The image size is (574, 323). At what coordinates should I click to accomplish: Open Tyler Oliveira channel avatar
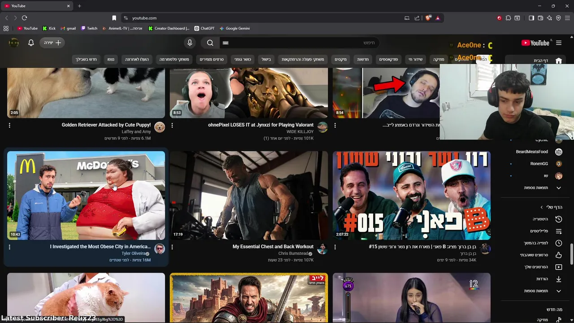click(x=160, y=249)
